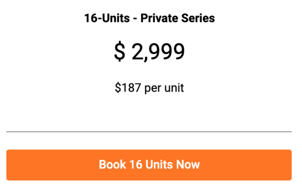This screenshot has height=186, width=302.
Task: Click the dash separator in the heading
Action: [x=135, y=19]
